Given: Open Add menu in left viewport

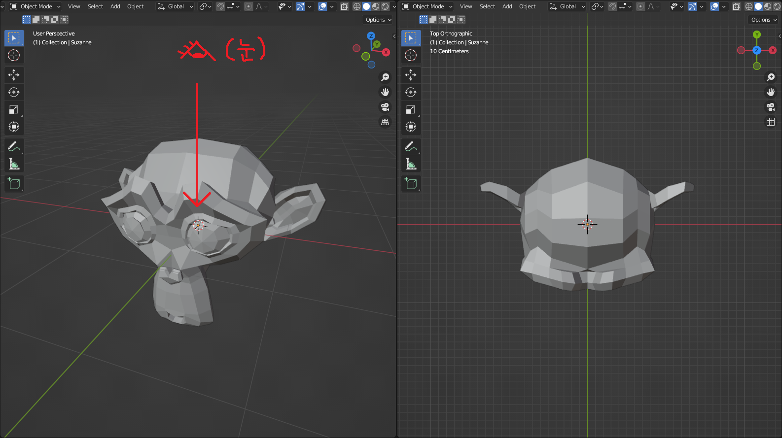Looking at the screenshot, I should [x=115, y=6].
